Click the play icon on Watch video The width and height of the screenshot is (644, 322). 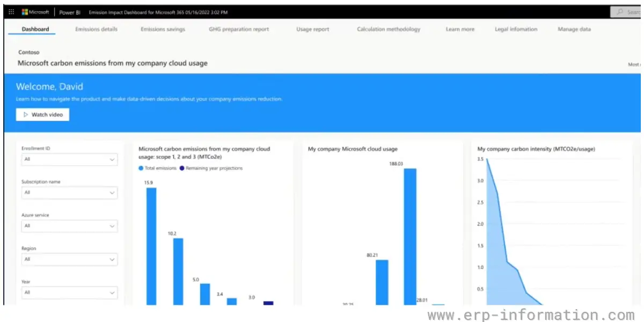coord(25,114)
